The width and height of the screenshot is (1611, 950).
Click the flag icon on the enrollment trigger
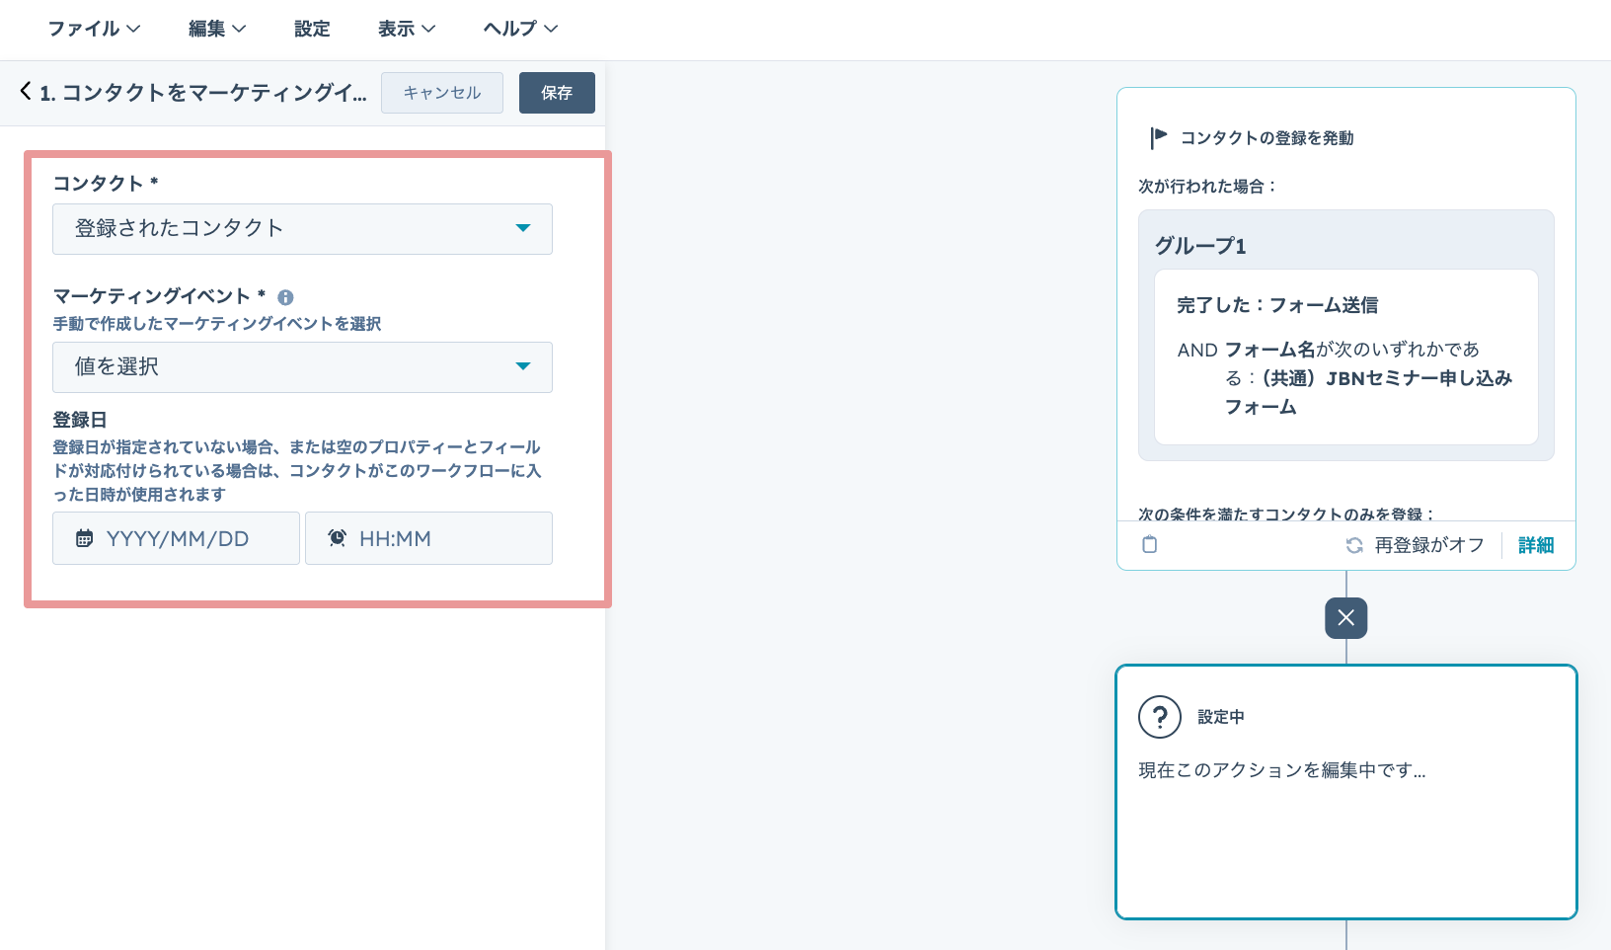(x=1158, y=137)
